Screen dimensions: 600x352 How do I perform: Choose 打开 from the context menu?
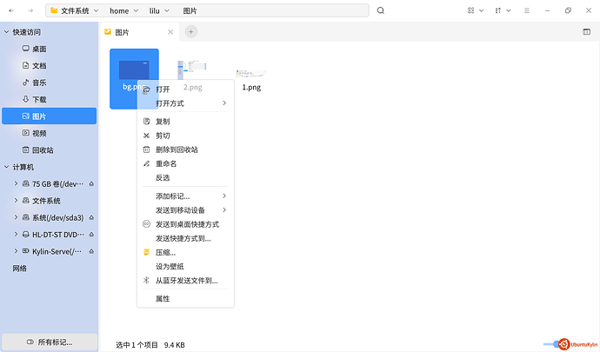coord(185,90)
